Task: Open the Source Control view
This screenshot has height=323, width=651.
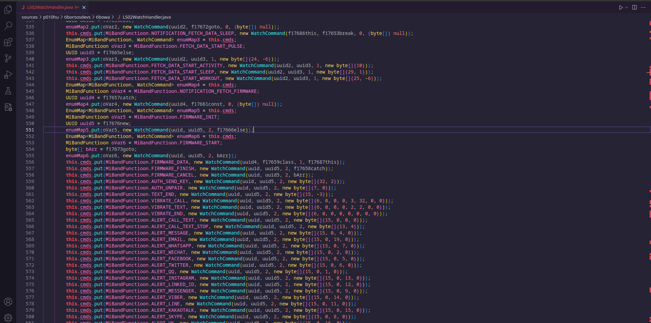Action: (8, 58)
